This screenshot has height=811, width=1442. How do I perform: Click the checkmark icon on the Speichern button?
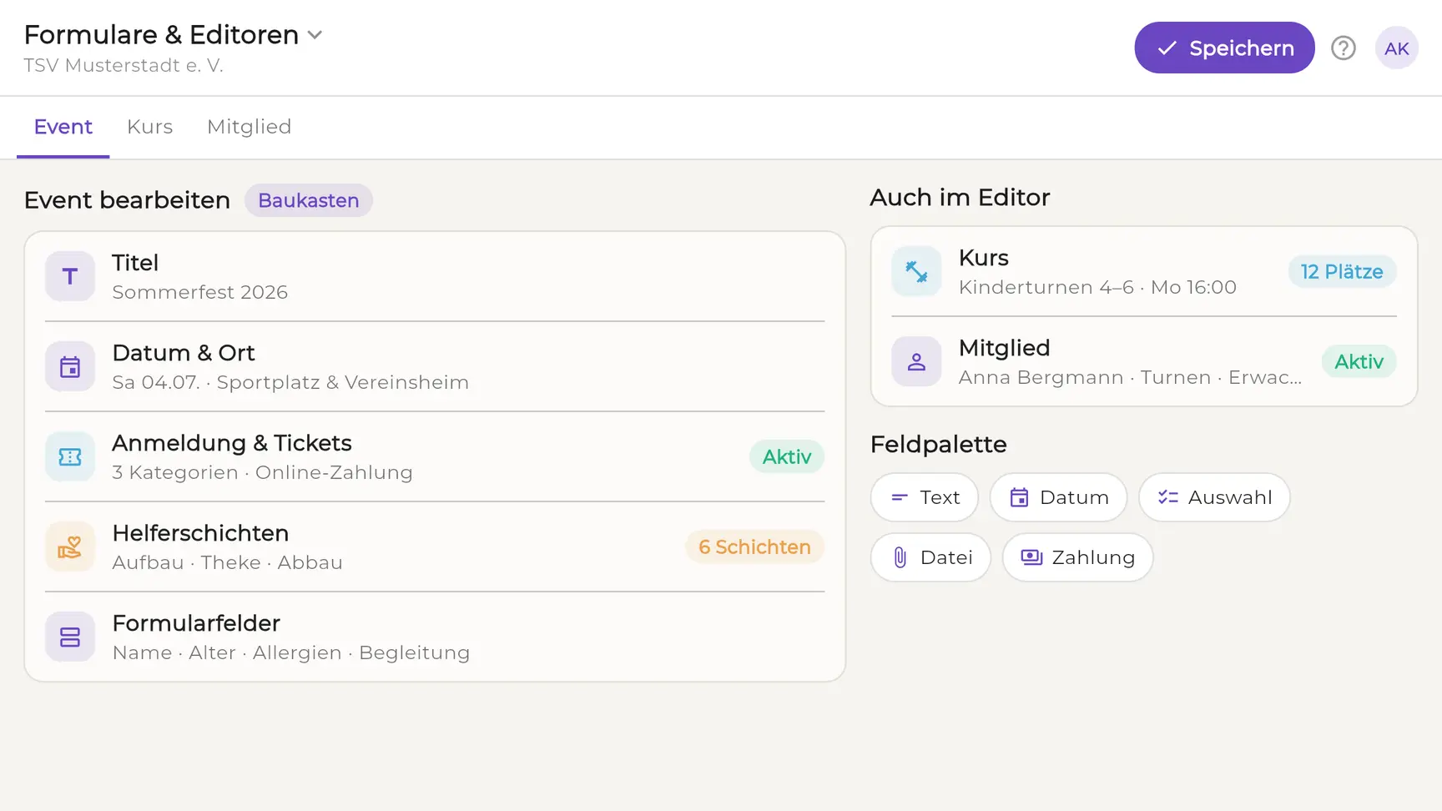click(1167, 48)
